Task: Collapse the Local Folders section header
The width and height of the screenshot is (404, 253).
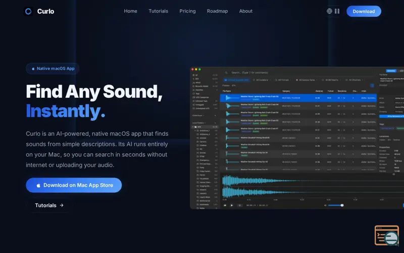Action: [199, 123]
